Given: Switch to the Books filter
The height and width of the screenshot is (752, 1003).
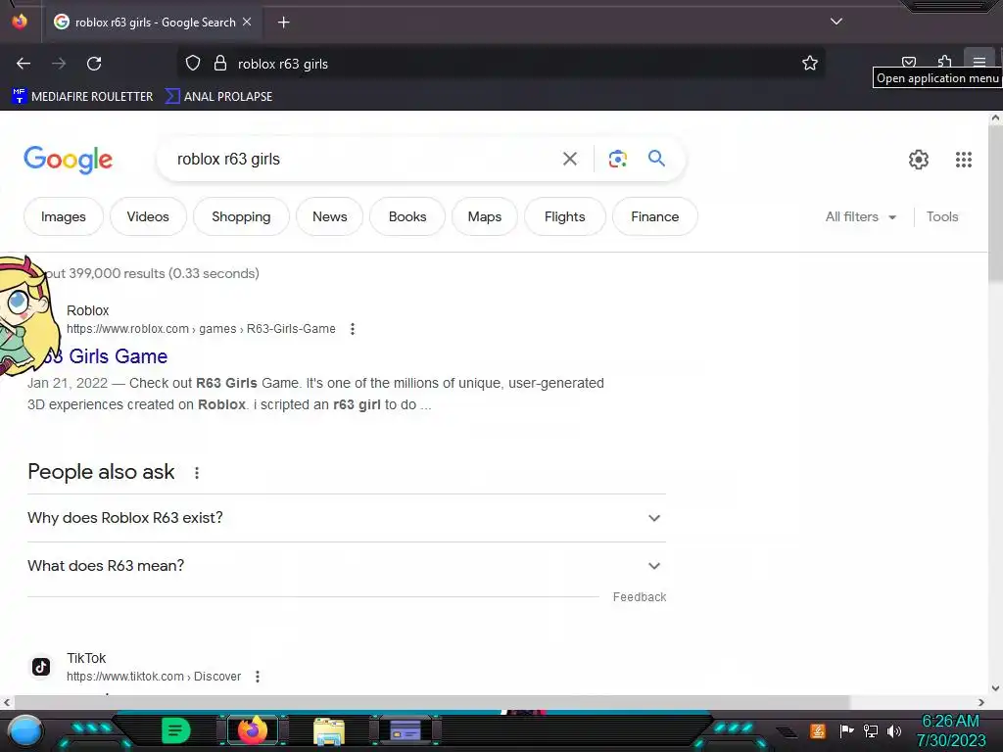Looking at the screenshot, I should pos(407,216).
